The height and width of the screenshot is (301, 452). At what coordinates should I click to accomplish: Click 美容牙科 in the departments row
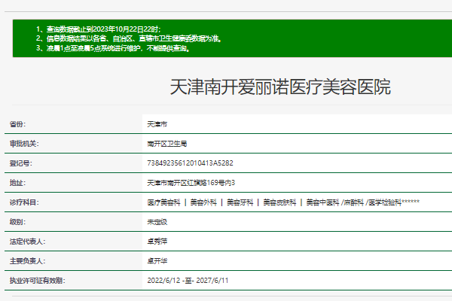pyautogui.click(x=240, y=202)
